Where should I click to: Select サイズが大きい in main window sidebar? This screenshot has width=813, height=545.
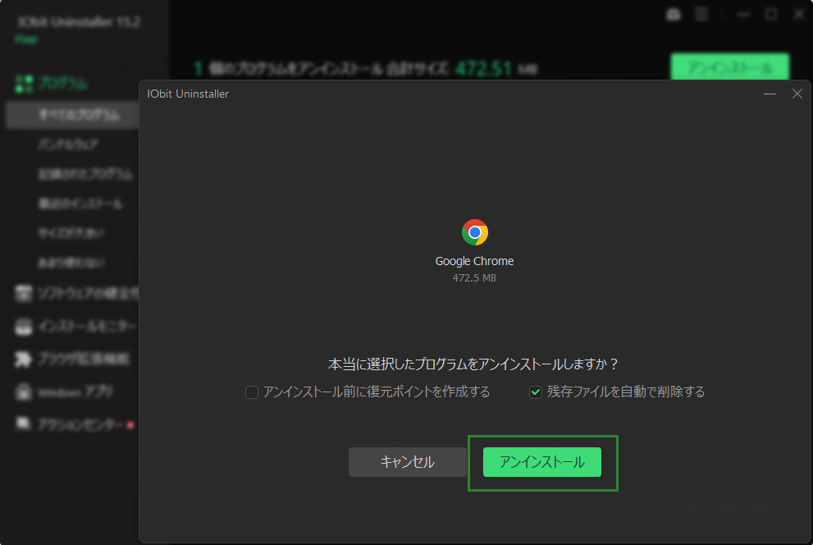coord(71,233)
